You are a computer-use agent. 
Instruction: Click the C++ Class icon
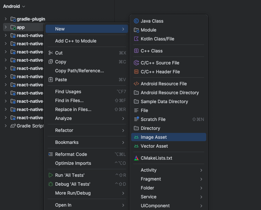pyautogui.click(x=136, y=51)
